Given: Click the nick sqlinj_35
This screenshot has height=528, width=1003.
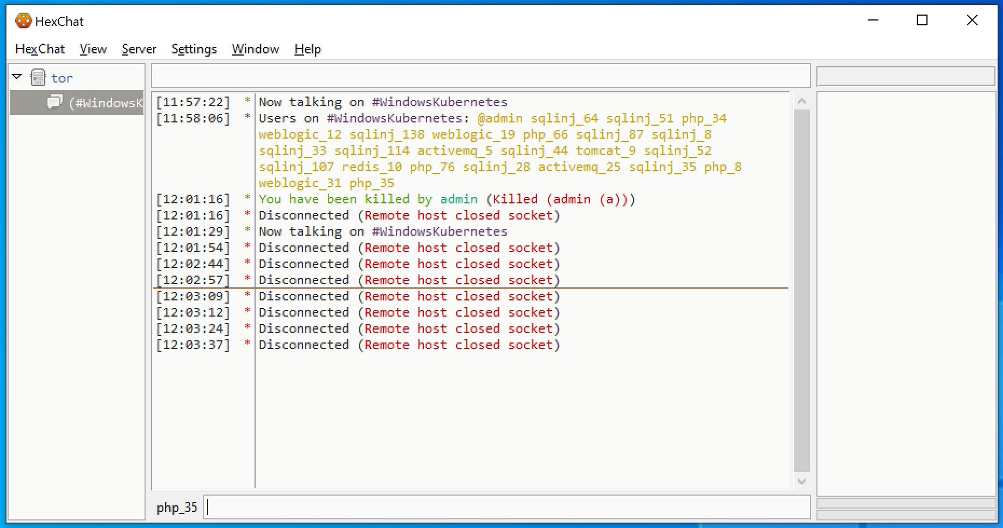Looking at the screenshot, I should pos(663,167).
